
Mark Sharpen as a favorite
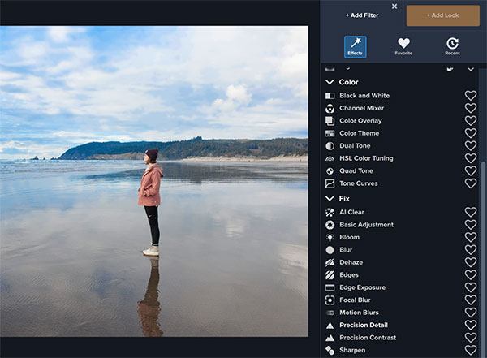coord(471,350)
